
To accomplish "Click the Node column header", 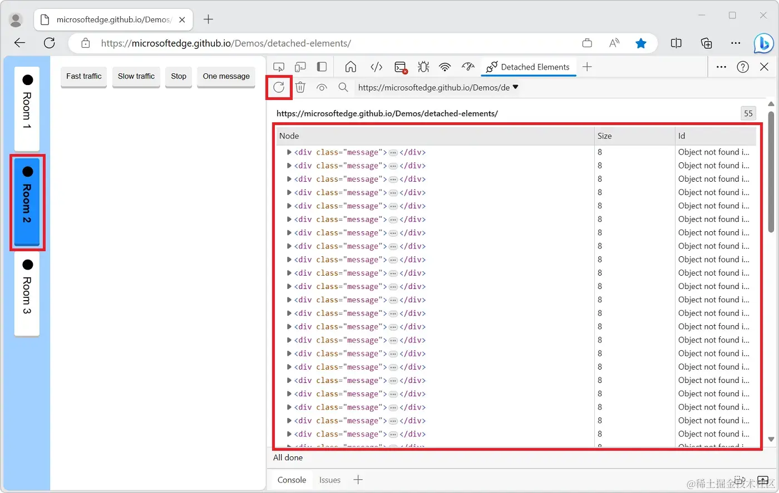I will 435,136.
